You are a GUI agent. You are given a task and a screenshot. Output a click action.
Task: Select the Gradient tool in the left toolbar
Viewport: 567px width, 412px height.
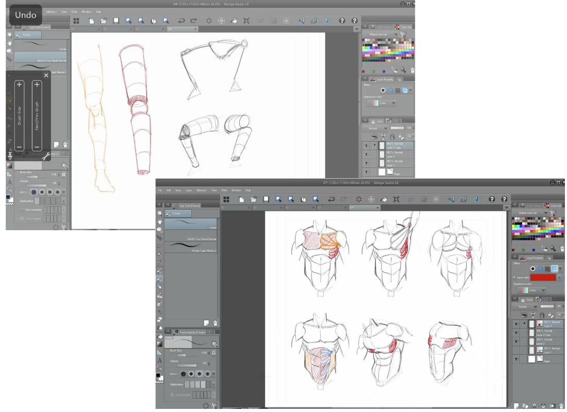pyautogui.click(x=160, y=343)
